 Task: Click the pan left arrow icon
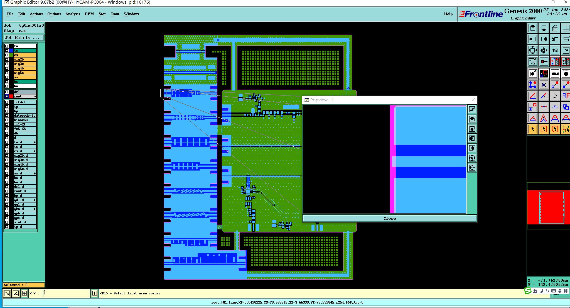pos(533,39)
